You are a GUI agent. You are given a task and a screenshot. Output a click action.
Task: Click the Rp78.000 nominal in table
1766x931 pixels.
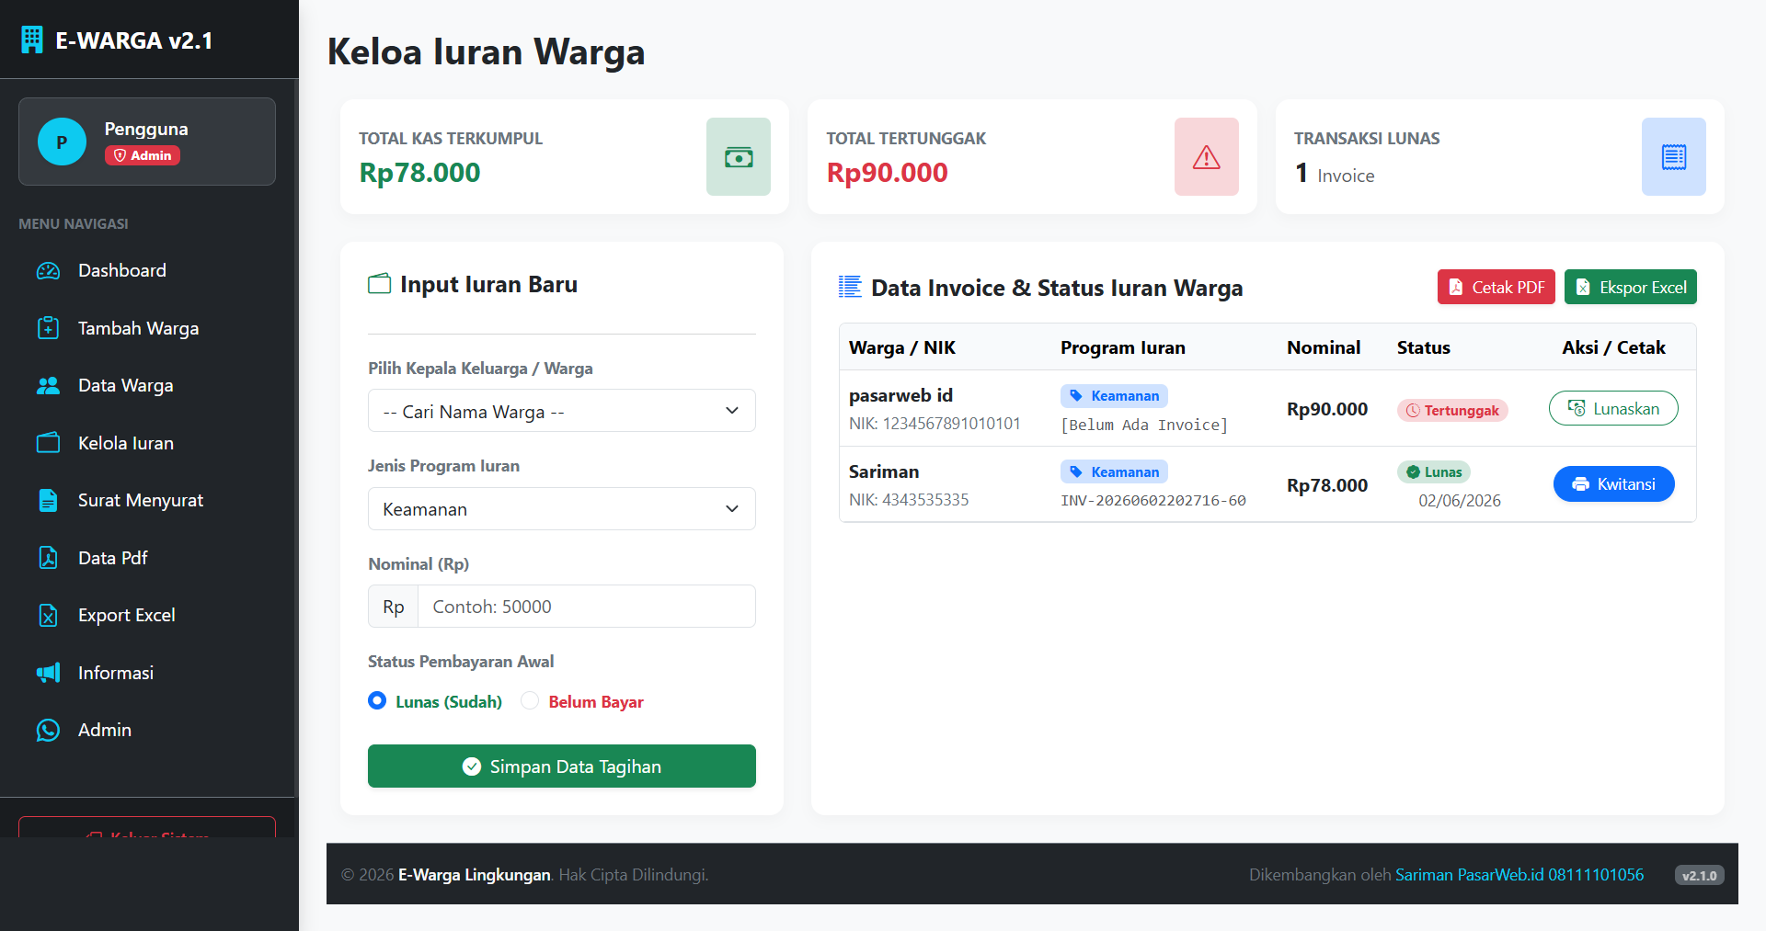pyautogui.click(x=1327, y=485)
